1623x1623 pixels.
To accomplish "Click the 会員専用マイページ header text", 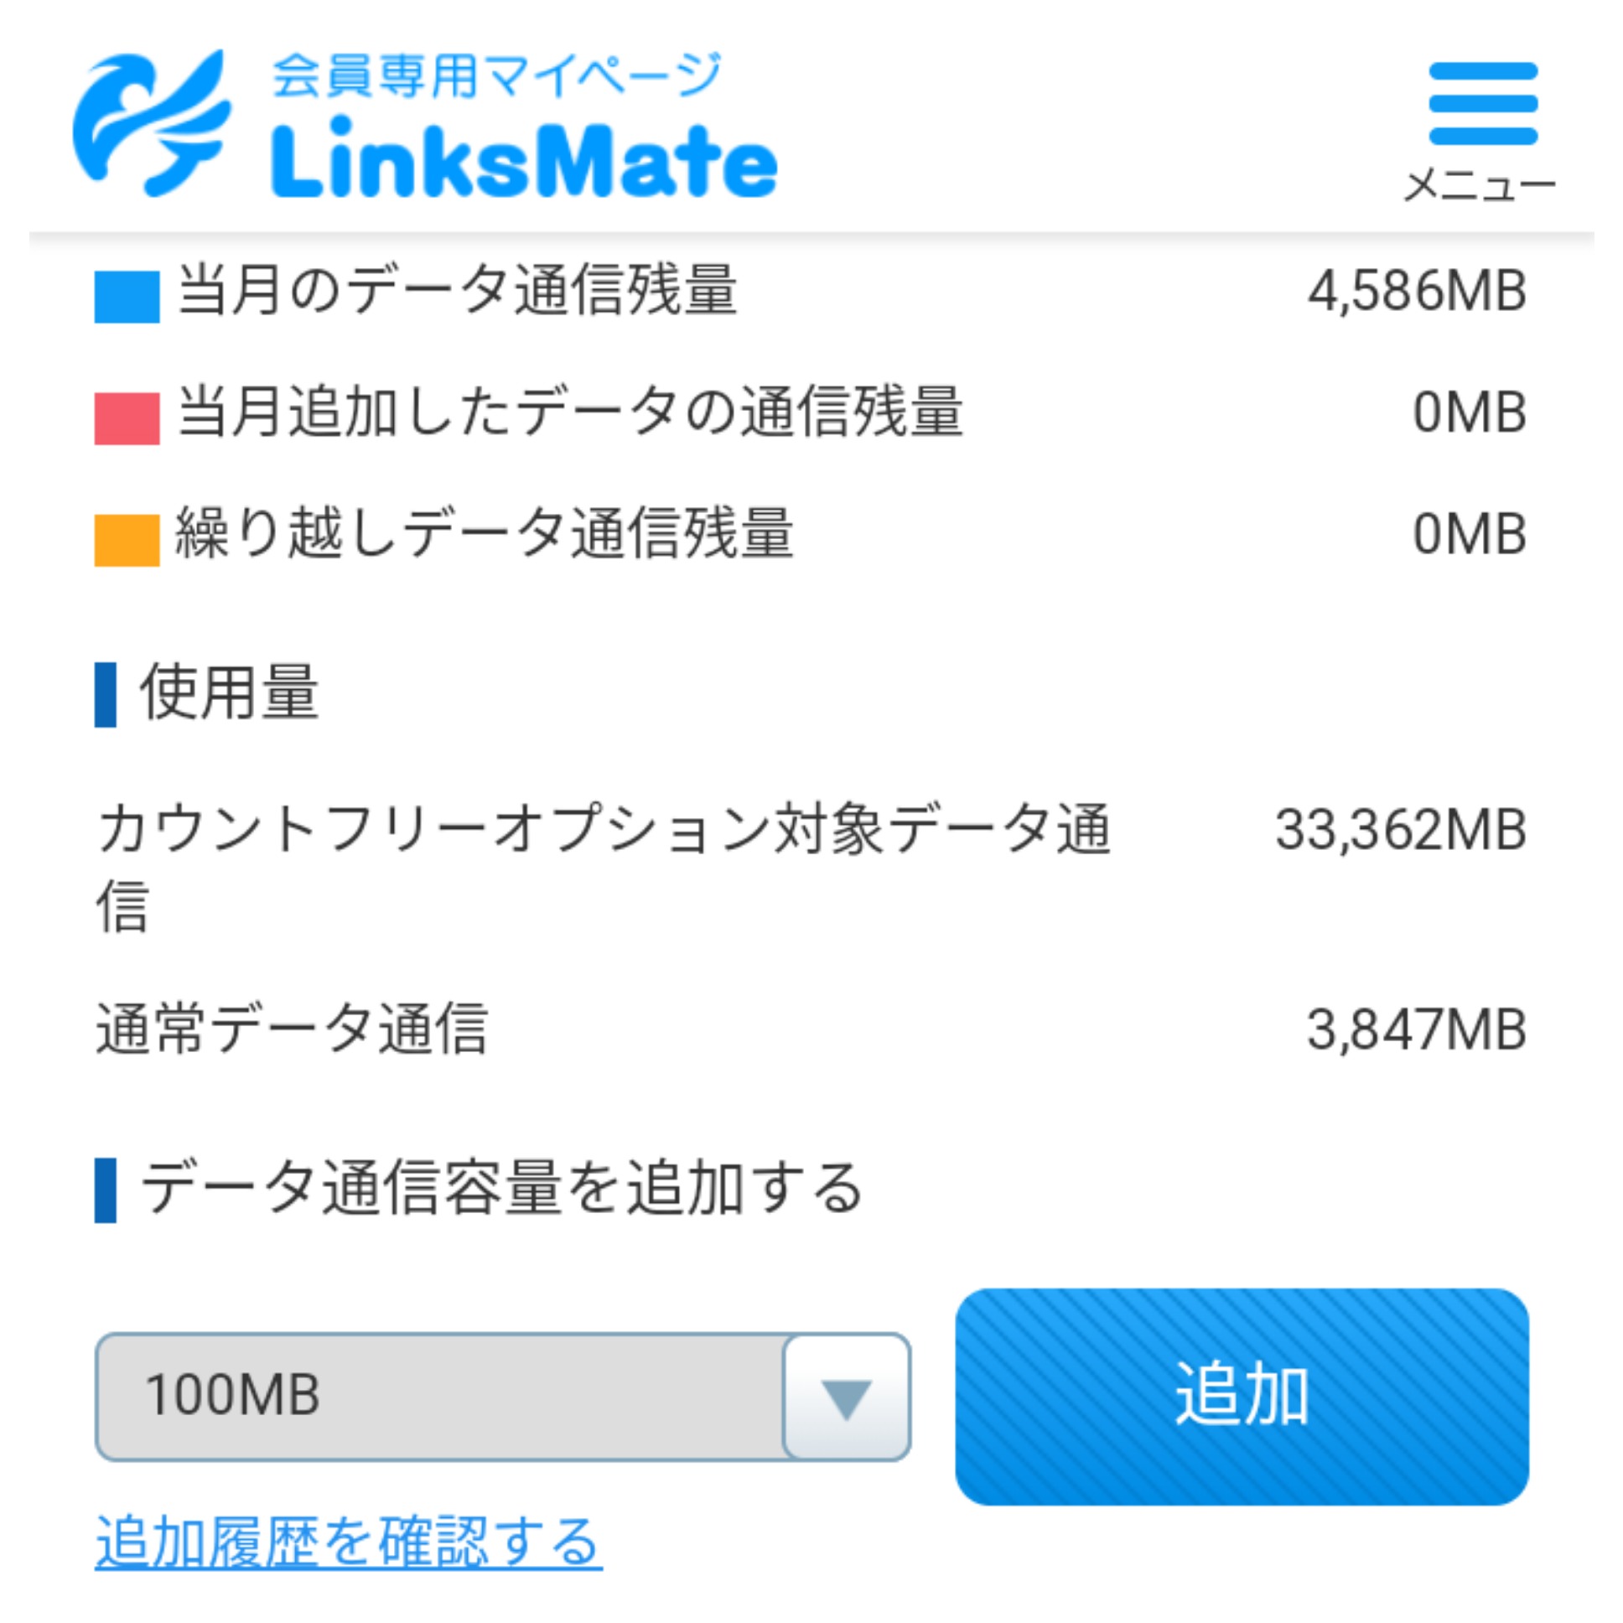I will (x=497, y=75).
